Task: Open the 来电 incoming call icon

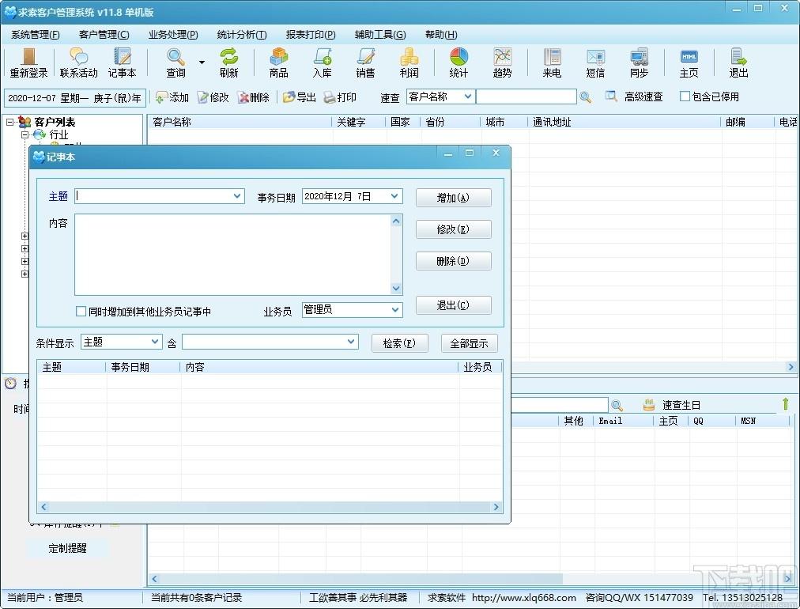Action: [552, 62]
